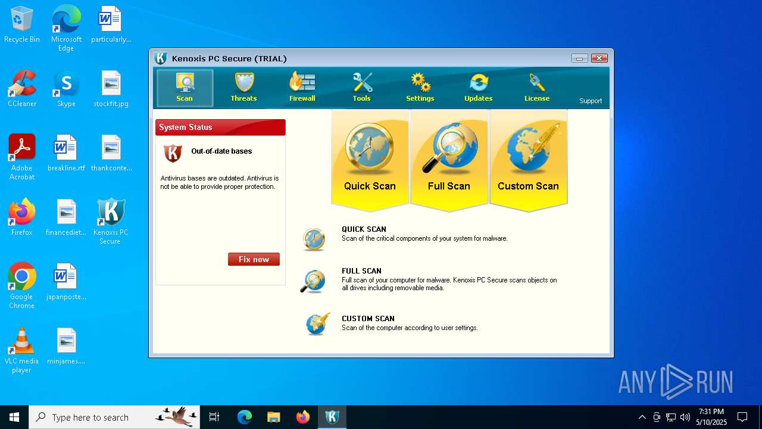Screen dimensions: 762x429
Task: Close the Kenoxis PC Secure window
Action: (599, 58)
